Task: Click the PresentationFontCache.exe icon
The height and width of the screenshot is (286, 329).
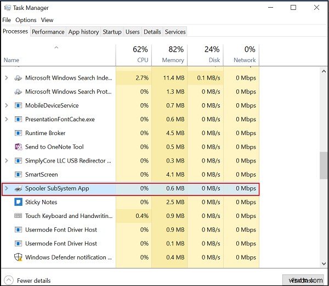Action: (18, 119)
